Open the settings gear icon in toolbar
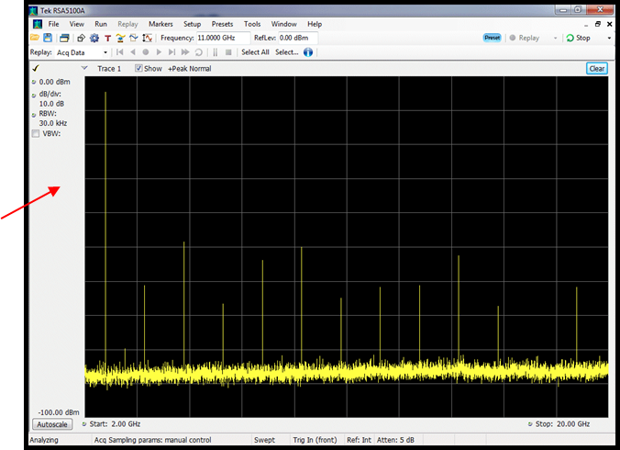Image resolution: width=620 pixels, height=450 pixels. pyautogui.click(x=94, y=39)
